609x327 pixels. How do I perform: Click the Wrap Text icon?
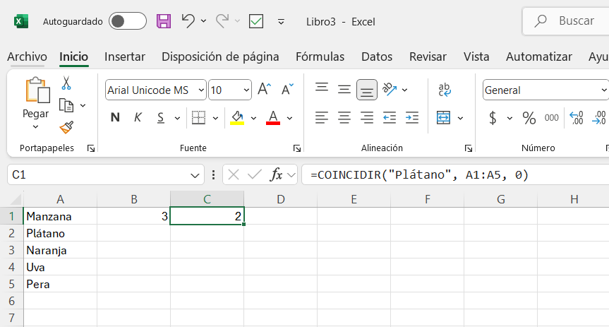[445, 90]
